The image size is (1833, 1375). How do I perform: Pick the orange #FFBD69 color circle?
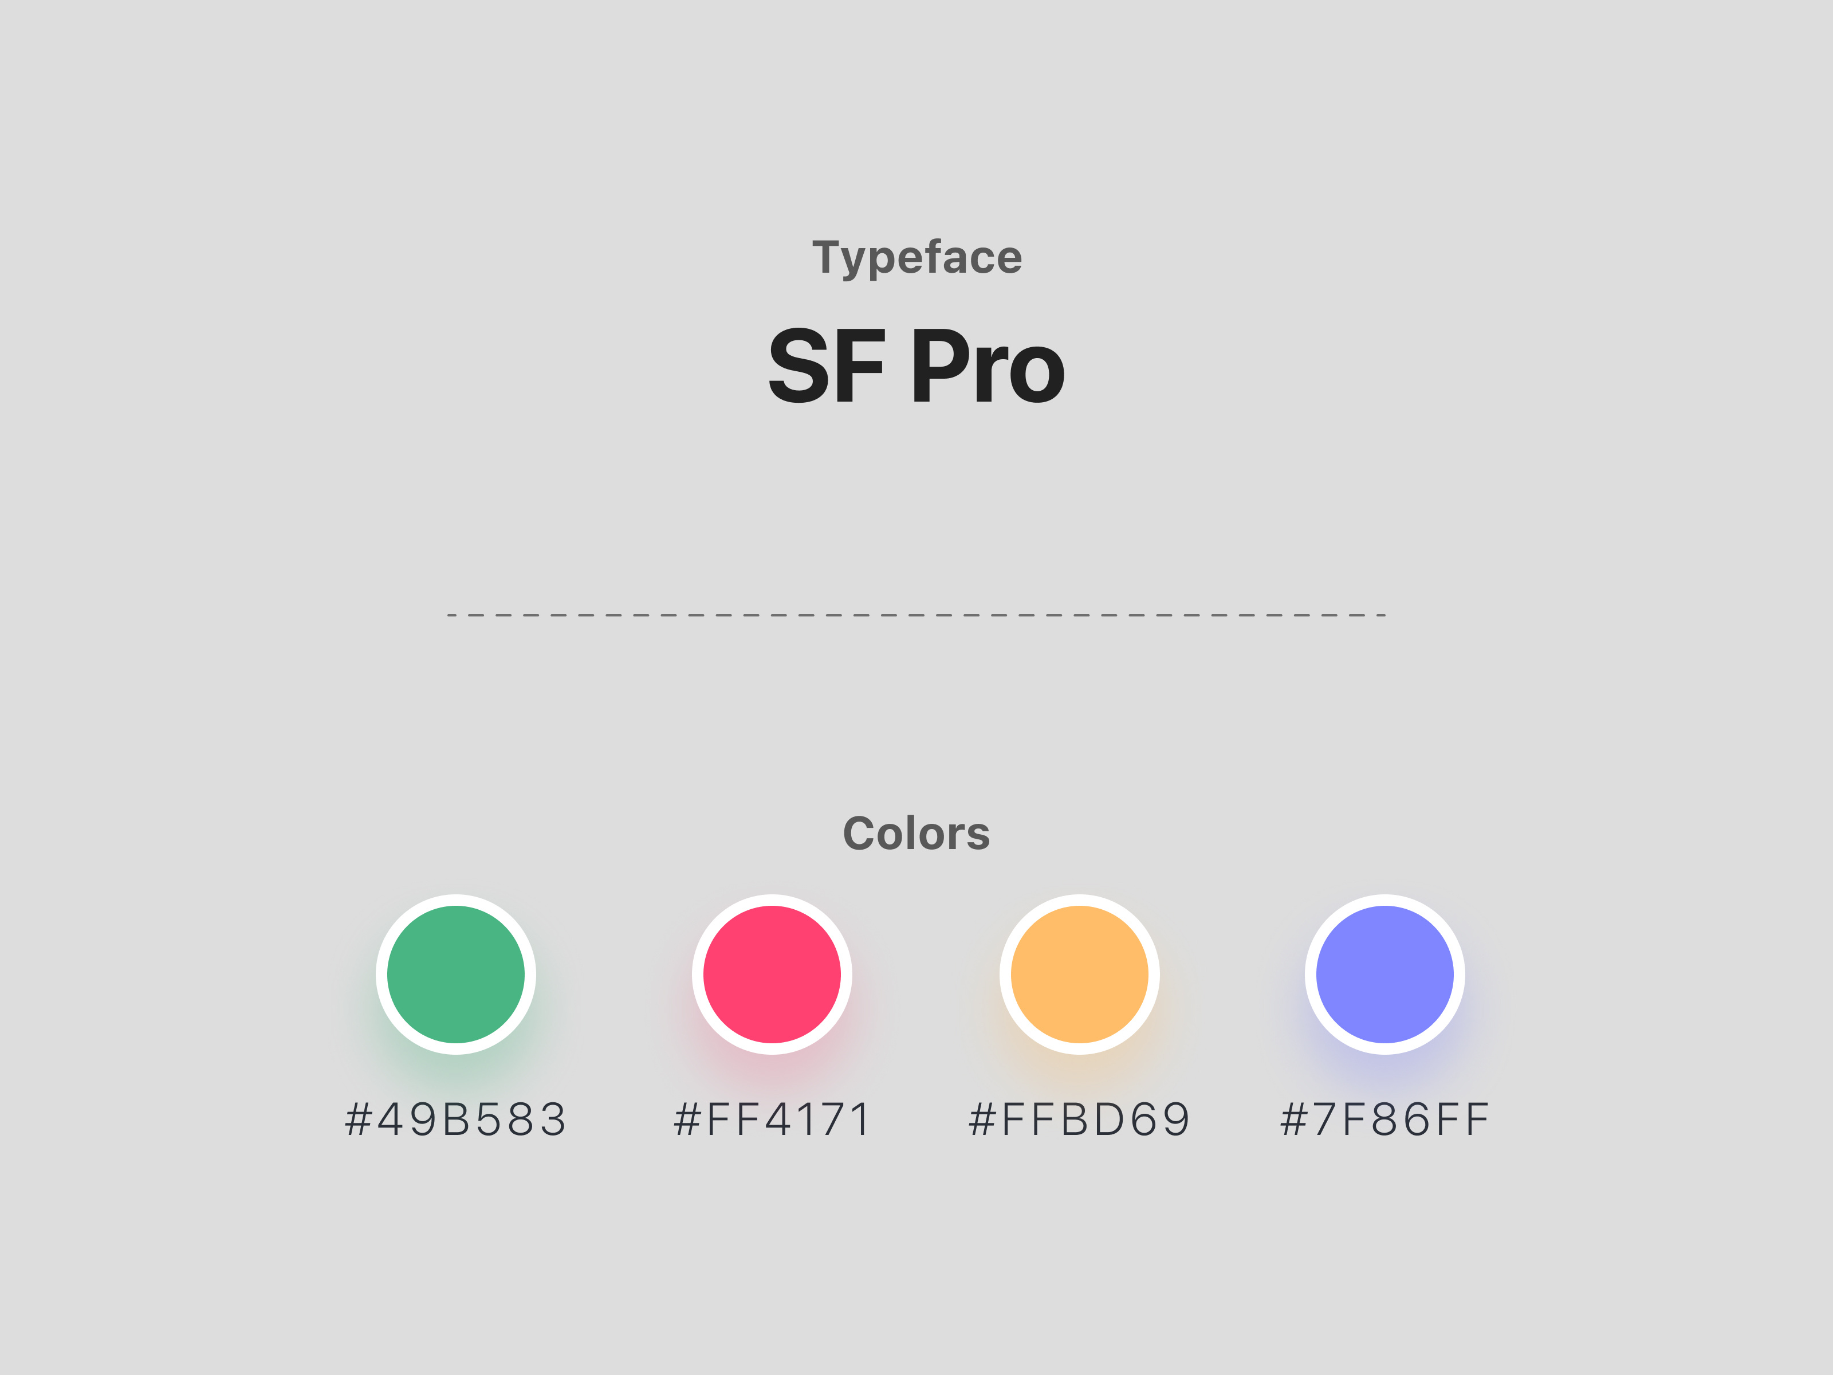point(1079,974)
